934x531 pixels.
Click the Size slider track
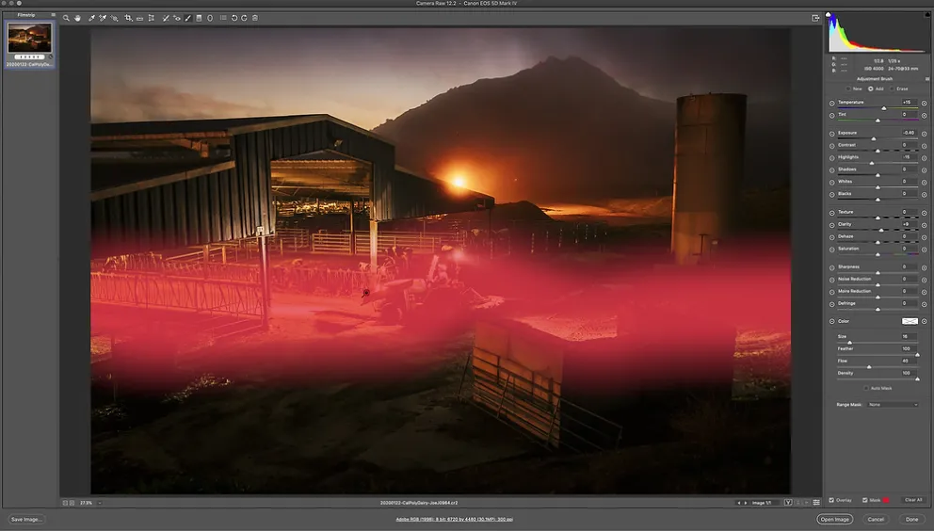pyautogui.click(x=877, y=343)
